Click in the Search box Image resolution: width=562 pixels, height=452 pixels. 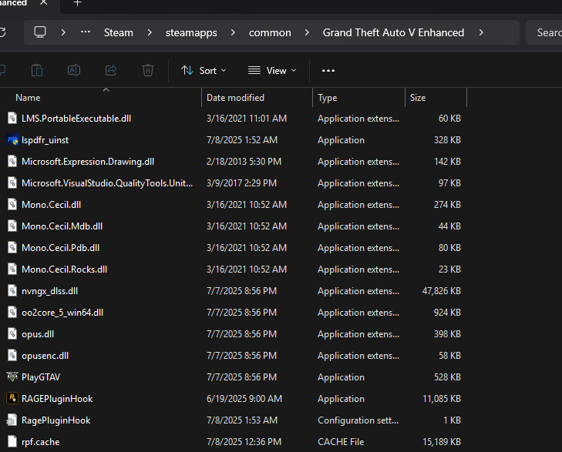[x=546, y=32]
